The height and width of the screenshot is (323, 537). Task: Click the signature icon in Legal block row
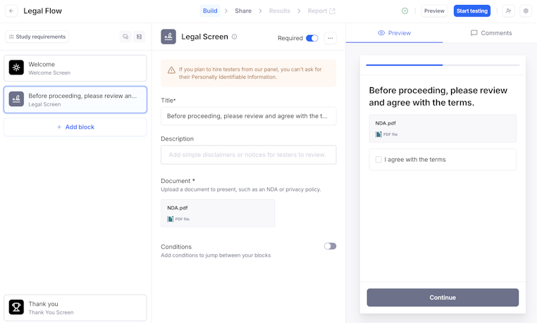[16, 99]
